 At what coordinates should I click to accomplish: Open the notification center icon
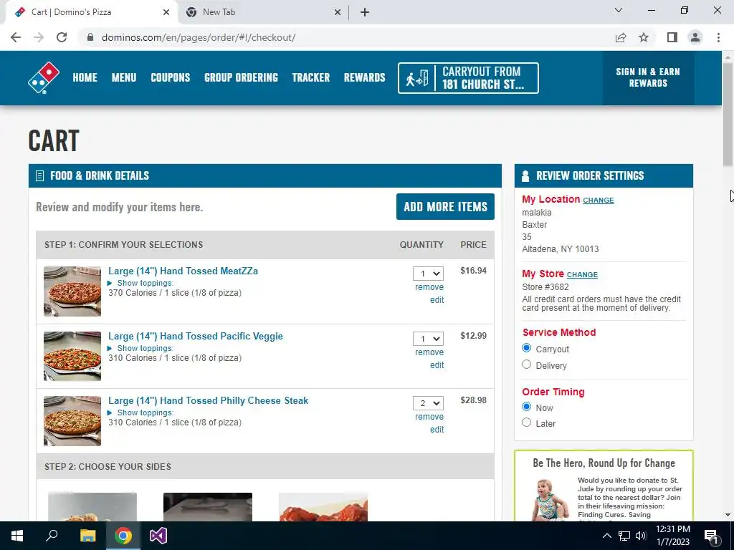click(711, 536)
